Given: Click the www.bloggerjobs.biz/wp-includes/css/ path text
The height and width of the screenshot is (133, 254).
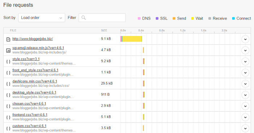Looking at the screenshot, I should pyautogui.click(x=41, y=86).
